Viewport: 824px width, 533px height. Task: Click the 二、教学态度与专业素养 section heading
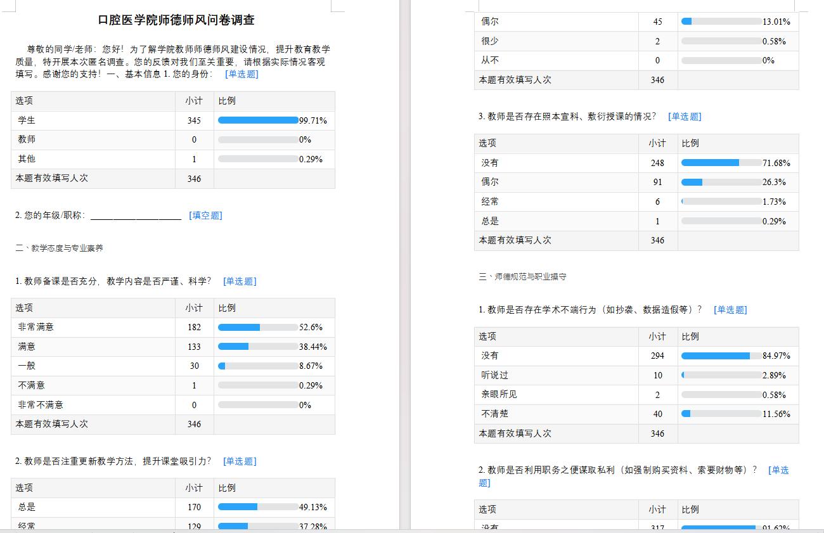pos(60,248)
